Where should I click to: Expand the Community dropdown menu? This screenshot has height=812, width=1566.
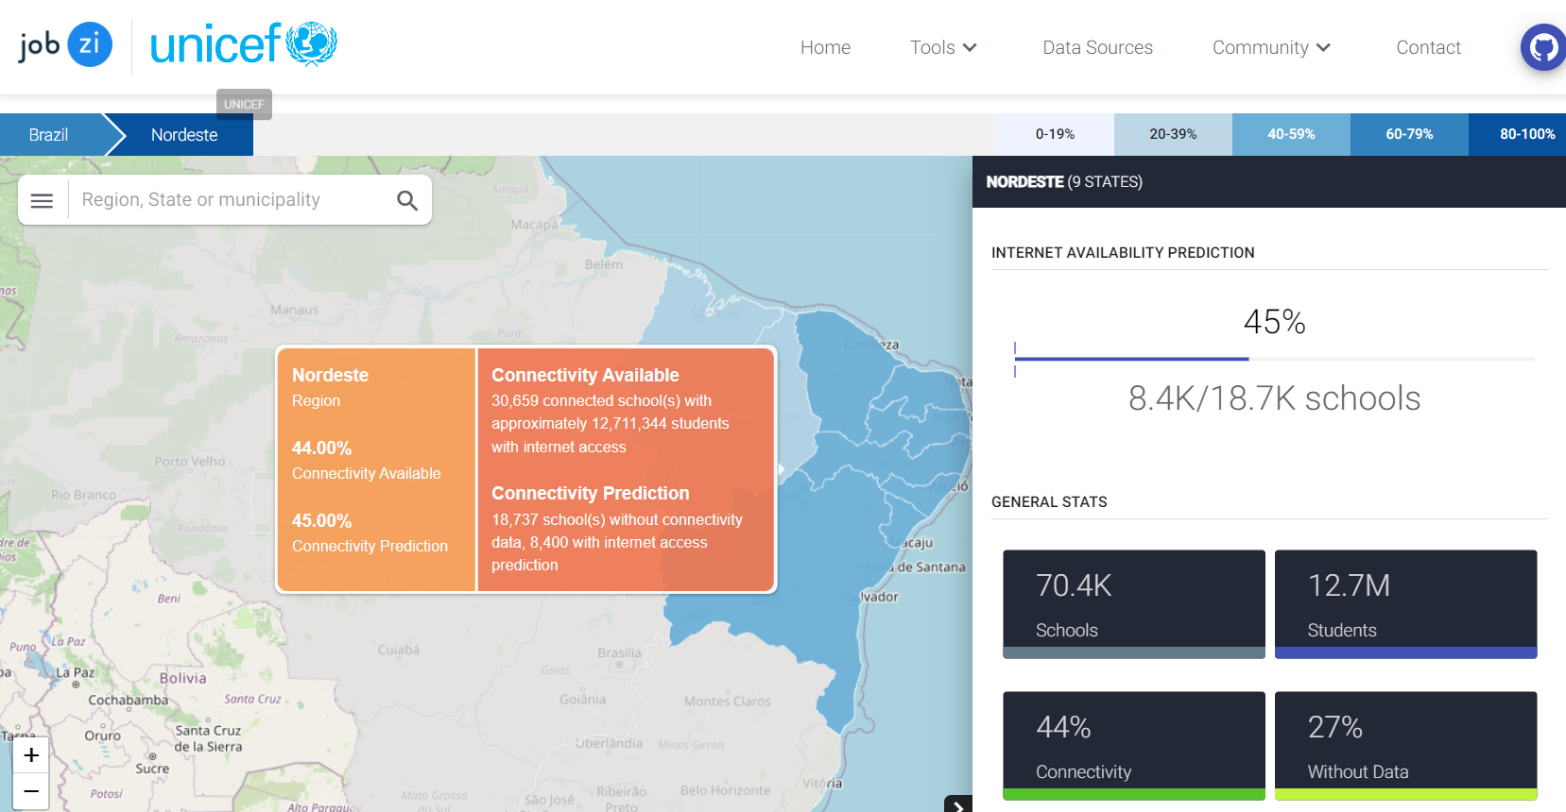[1271, 47]
